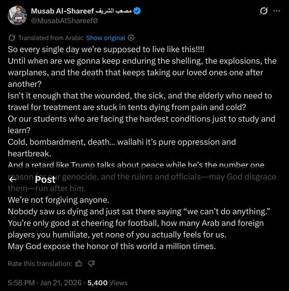Toggle Show original Arabic text
This screenshot has width=289, height=291.
tap(105, 38)
